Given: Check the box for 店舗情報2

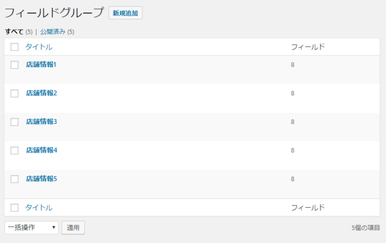Looking at the screenshot, I should pos(15,93).
